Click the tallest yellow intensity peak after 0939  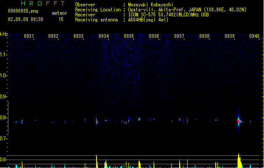239,160
